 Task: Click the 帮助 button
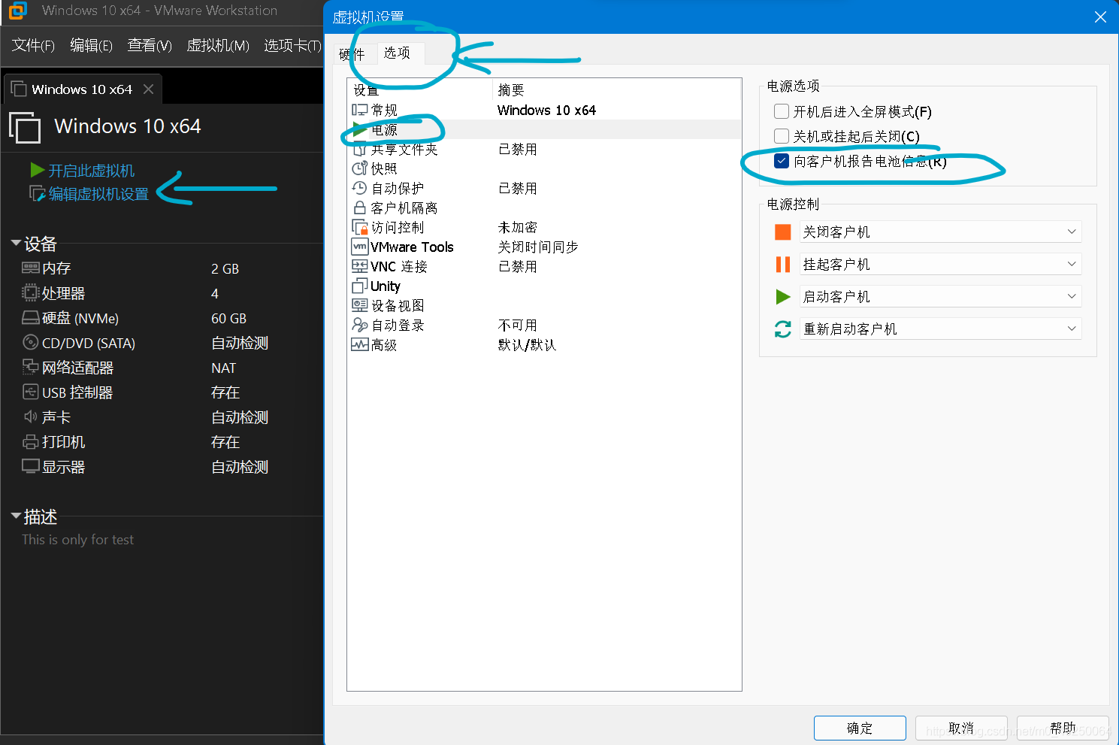coord(1063,728)
